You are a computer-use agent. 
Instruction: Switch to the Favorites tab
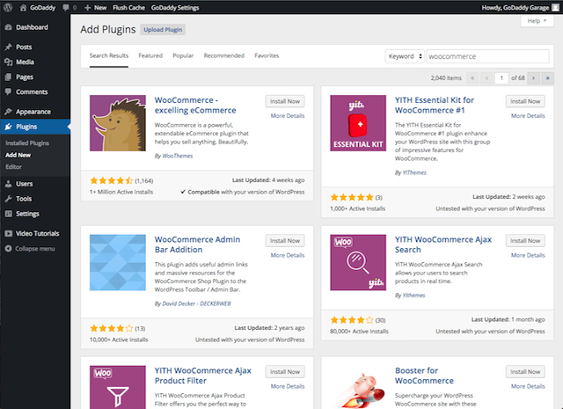[x=267, y=55]
